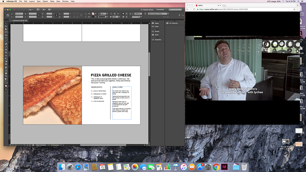
Task: Open the Color panel
Action: [x=157, y=34]
